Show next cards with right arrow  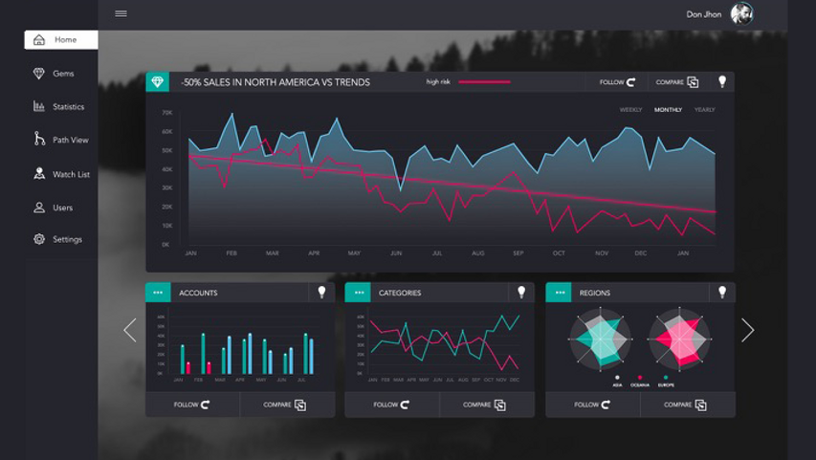click(x=748, y=330)
